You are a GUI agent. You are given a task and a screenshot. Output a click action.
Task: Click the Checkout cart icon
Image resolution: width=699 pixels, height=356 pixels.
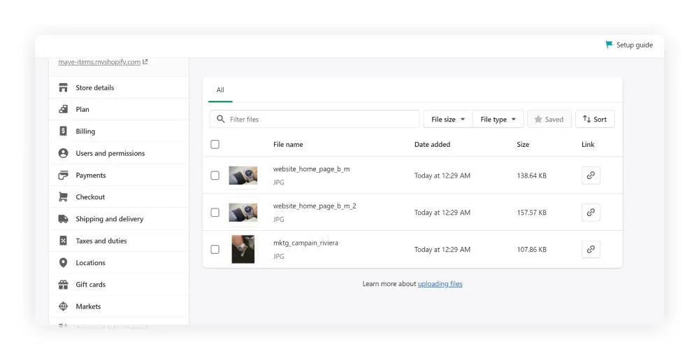pyautogui.click(x=64, y=197)
